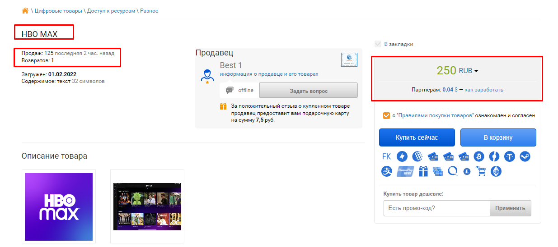Viewport: 558px width, 247px height.
Task: Go to the home page icon
Action: pyautogui.click(x=25, y=10)
